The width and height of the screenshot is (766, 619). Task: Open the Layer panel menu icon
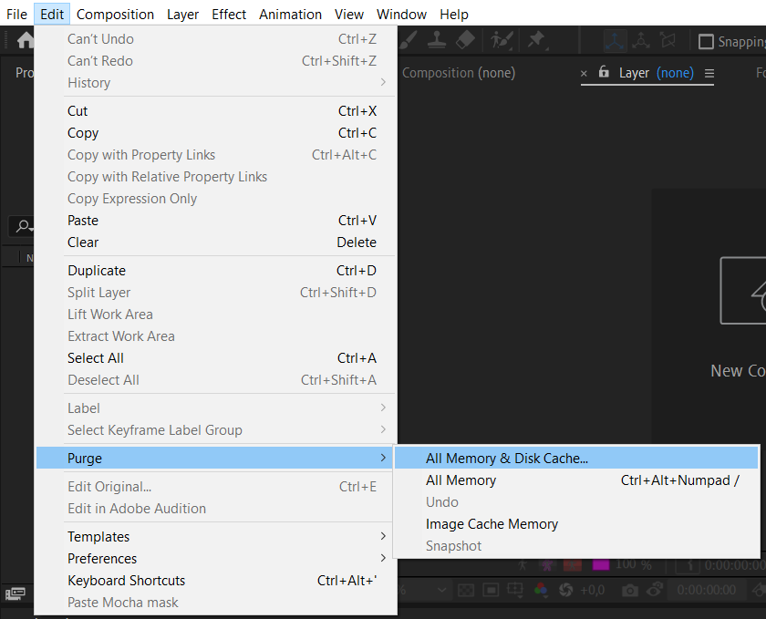(x=709, y=73)
